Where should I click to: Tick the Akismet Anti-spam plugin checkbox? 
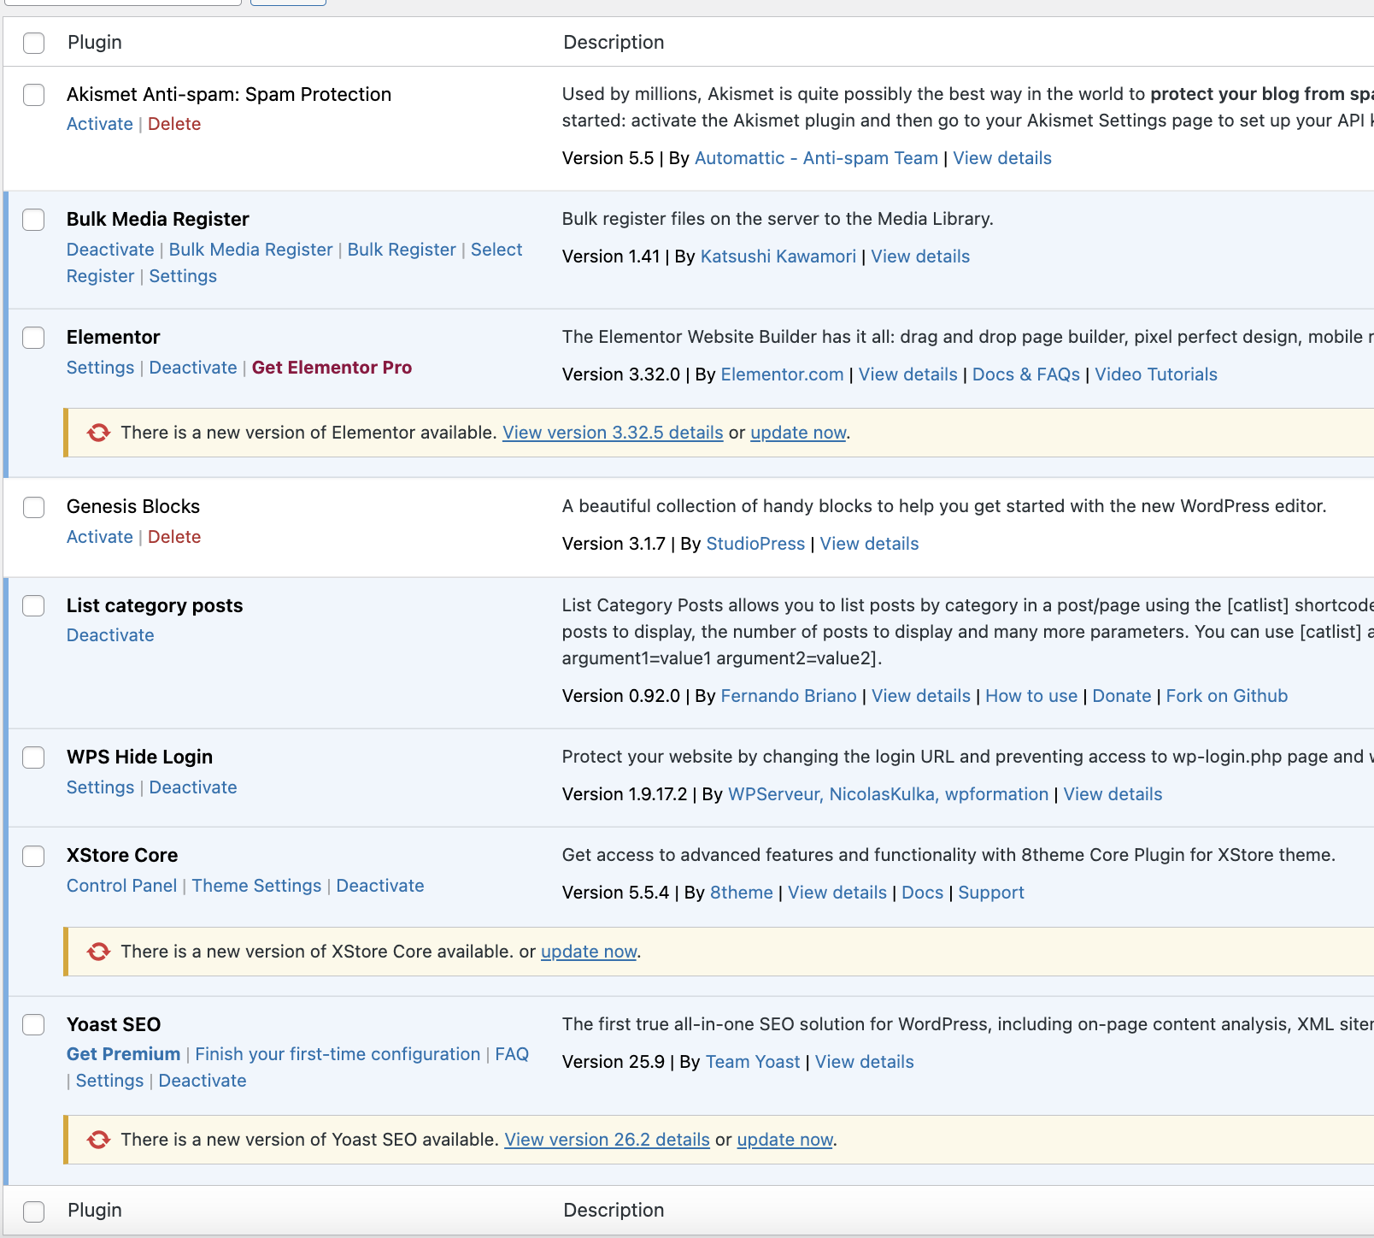click(x=34, y=95)
